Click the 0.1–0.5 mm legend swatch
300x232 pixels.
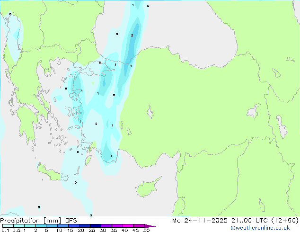(x=8, y=226)
